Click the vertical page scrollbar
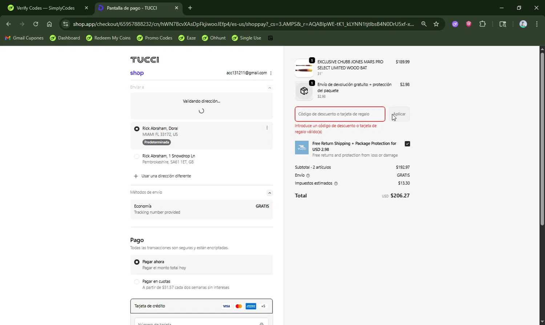 pos(542,140)
